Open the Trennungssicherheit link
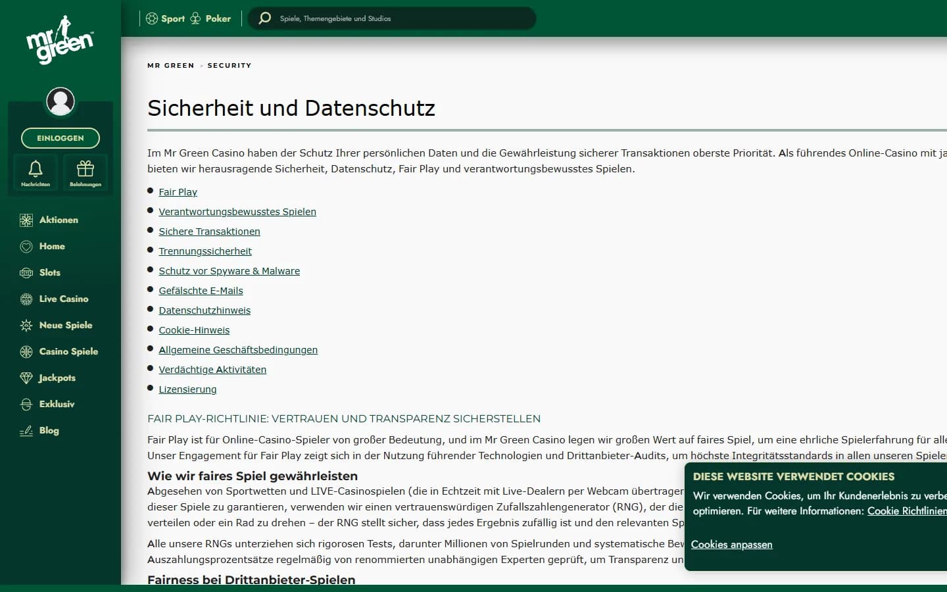The image size is (947, 592). (x=205, y=251)
